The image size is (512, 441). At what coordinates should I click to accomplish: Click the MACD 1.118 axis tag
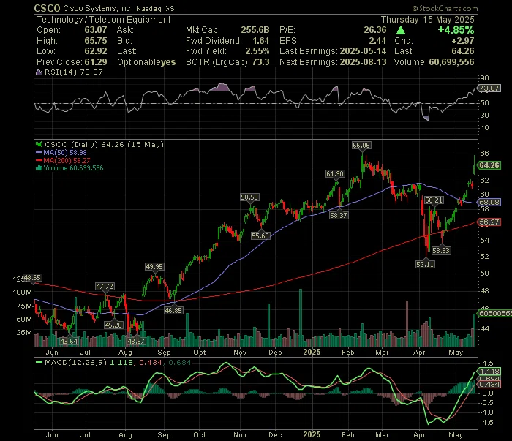[489, 371]
